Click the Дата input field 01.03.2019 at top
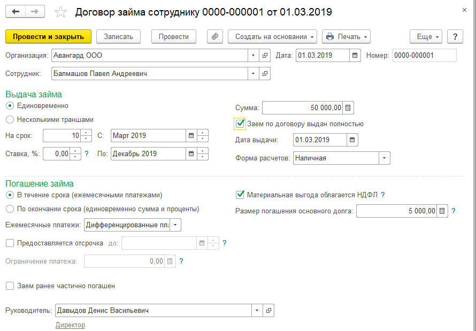476x331 pixels. click(x=323, y=56)
